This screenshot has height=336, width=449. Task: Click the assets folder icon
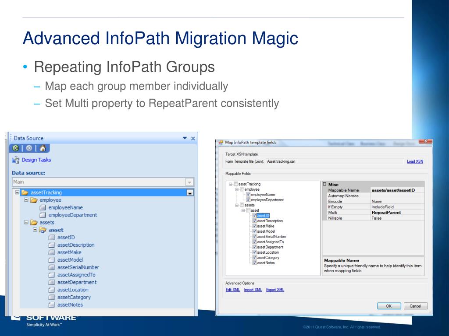click(34, 222)
